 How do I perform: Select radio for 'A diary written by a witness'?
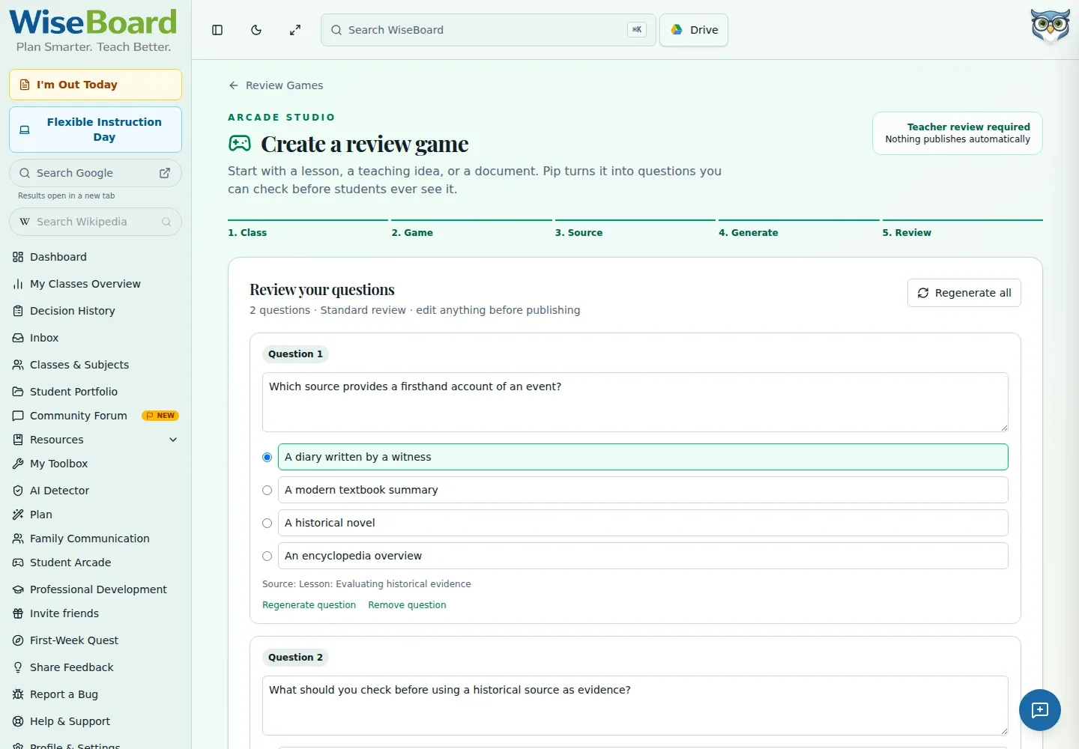pyautogui.click(x=267, y=457)
